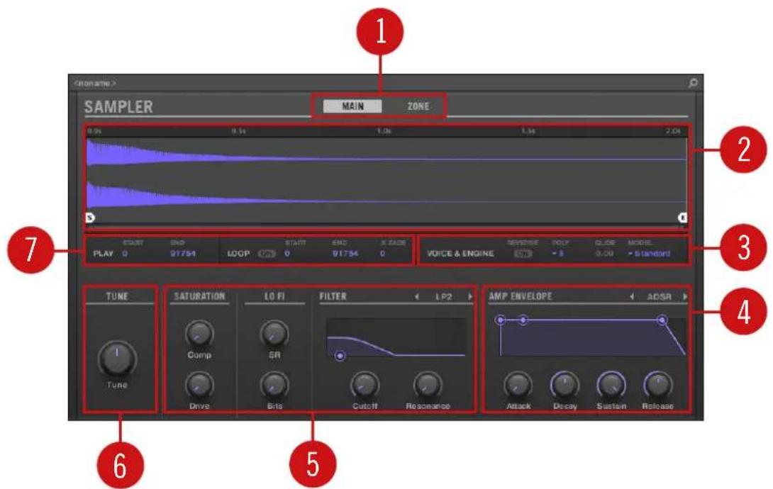Select the PLAY end value 91754

coord(183,254)
